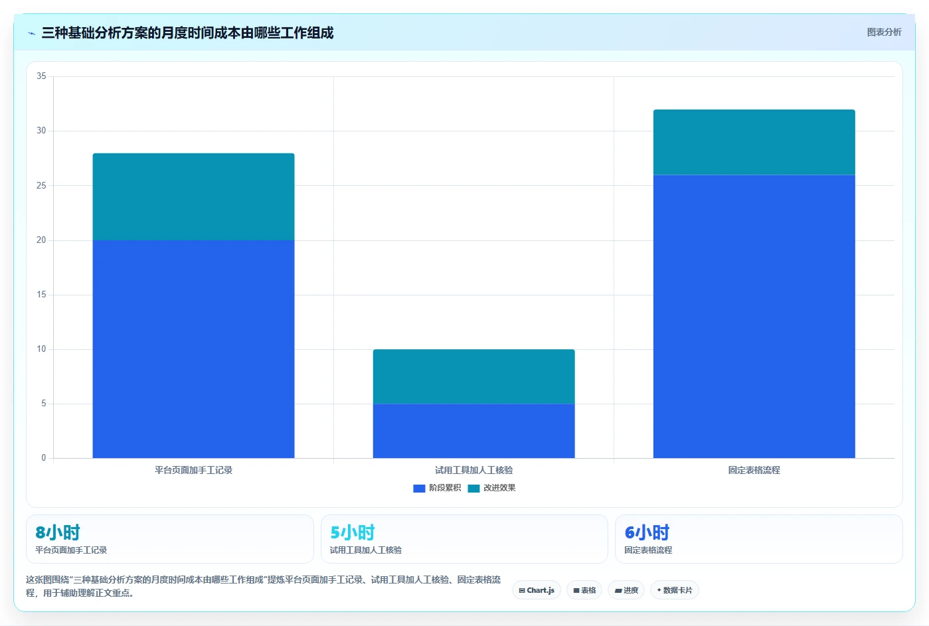Click the x-axis label 固定表格流程

click(x=754, y=470)
